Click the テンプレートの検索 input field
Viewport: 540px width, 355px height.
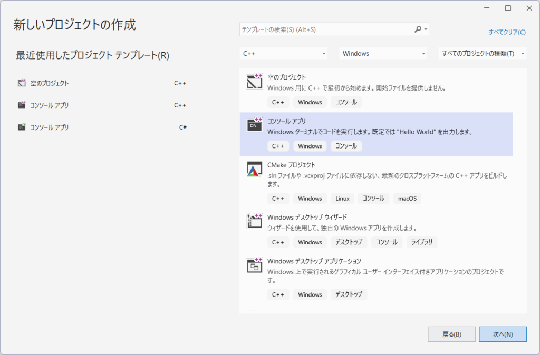pos(326,29)
